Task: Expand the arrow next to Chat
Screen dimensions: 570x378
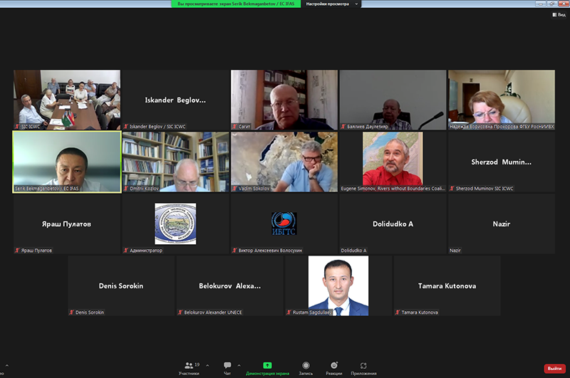Action: tap(239, 364)
